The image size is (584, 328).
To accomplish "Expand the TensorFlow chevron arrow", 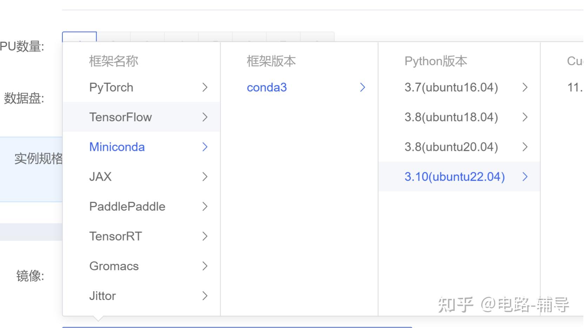I will (x=205, y=117).
